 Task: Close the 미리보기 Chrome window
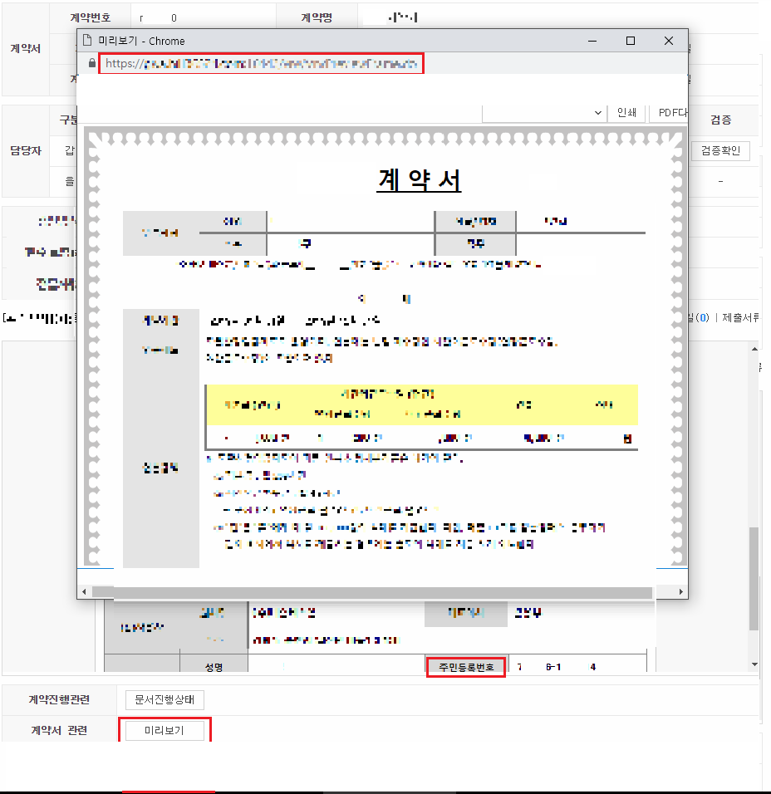click(669, 41)
